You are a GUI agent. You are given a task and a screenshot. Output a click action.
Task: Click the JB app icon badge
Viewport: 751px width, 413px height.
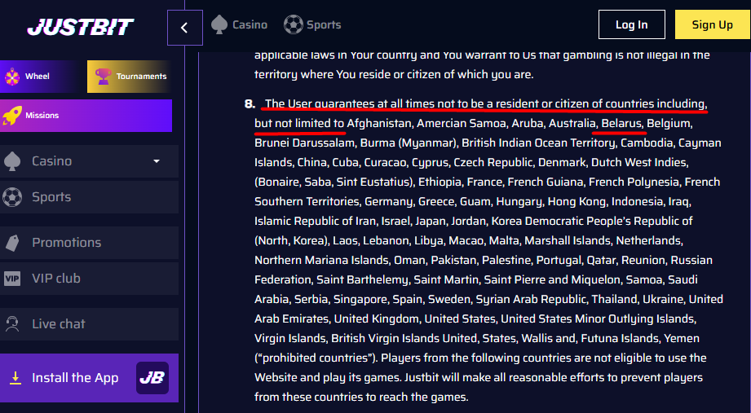(152, 378)
